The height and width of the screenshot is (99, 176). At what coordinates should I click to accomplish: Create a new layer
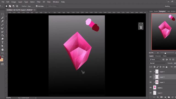[x=172, y=97]
